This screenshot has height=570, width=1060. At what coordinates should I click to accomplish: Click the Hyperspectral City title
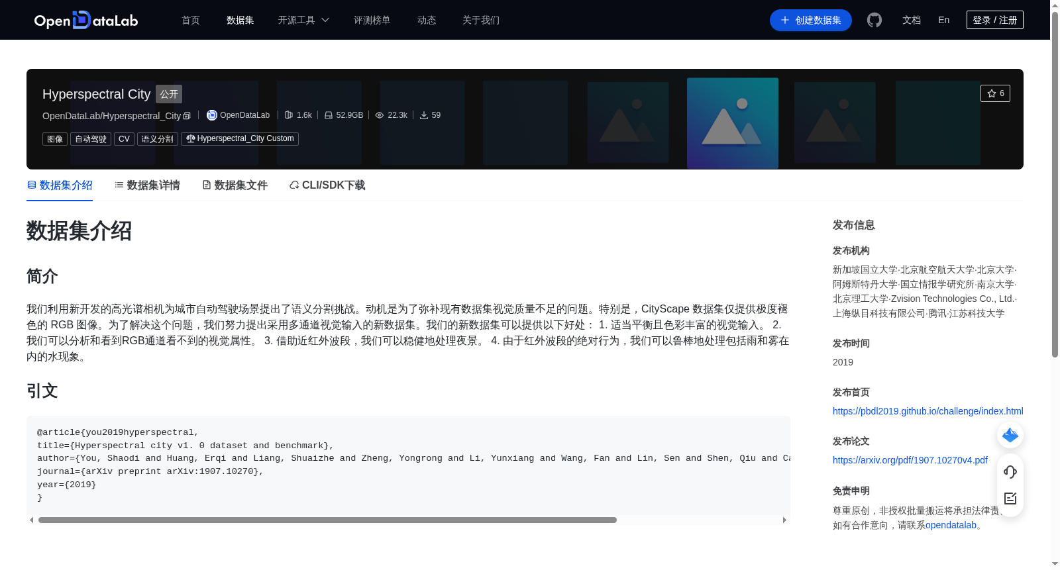pyautogui.click(x=97, y=94)
